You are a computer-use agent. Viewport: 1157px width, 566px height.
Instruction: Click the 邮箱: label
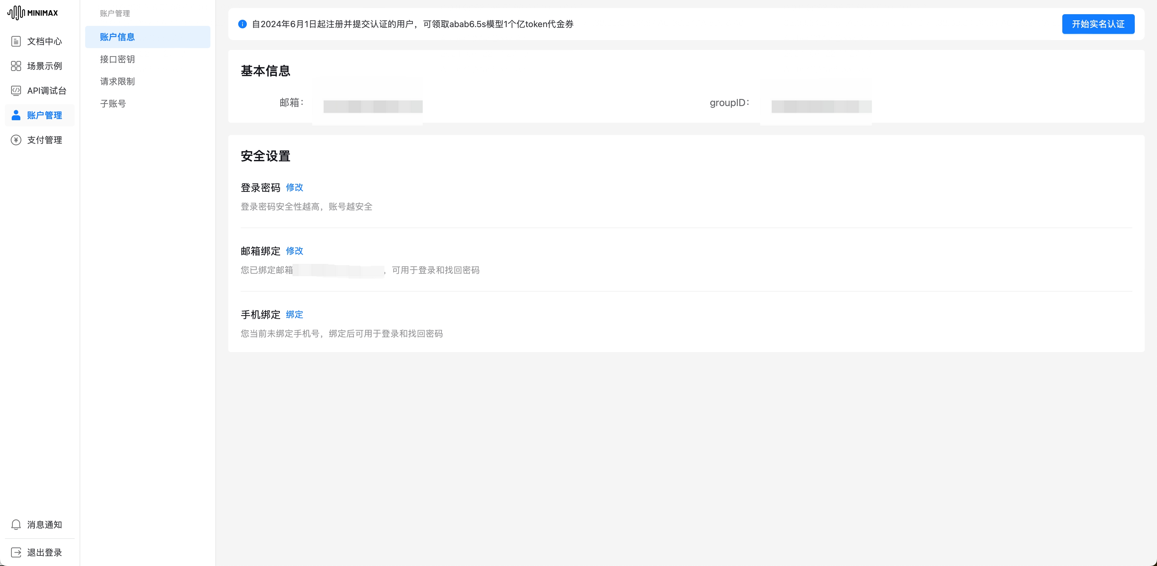click(292, 103)
